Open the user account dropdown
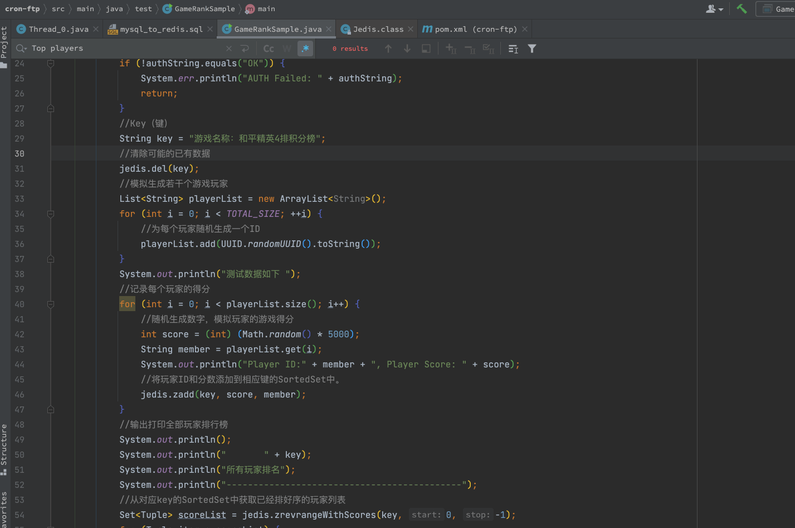Viewport: 795px width, 528px height. point(715,9)
